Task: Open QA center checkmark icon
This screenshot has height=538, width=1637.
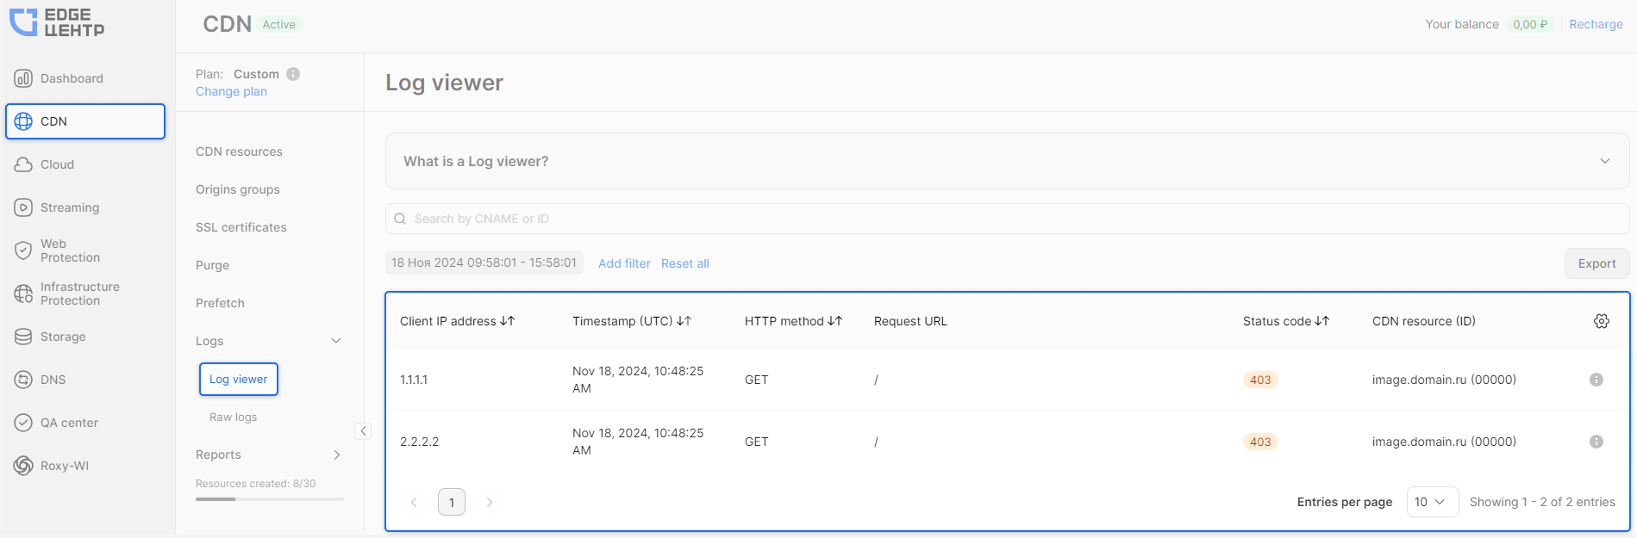Action: [x=23, y=423]
